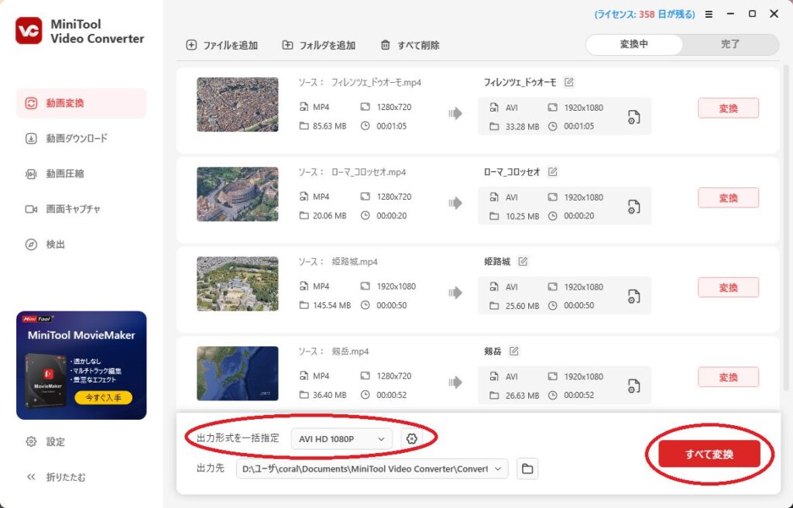Click the 00:00:20 source duration of ローマ_コロッセオ
The image size is (793, 508).
click(391, 215)
